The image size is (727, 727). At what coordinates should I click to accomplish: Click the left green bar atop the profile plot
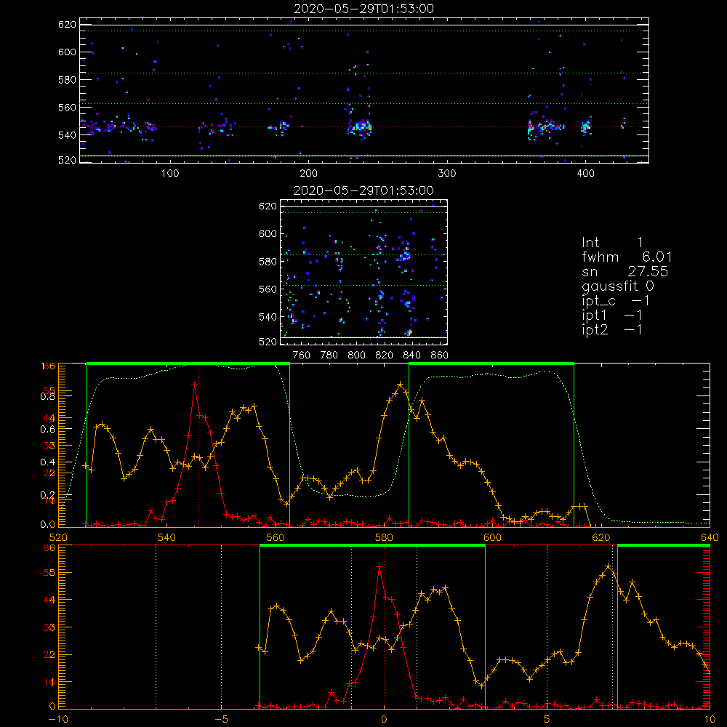(188, 363)
